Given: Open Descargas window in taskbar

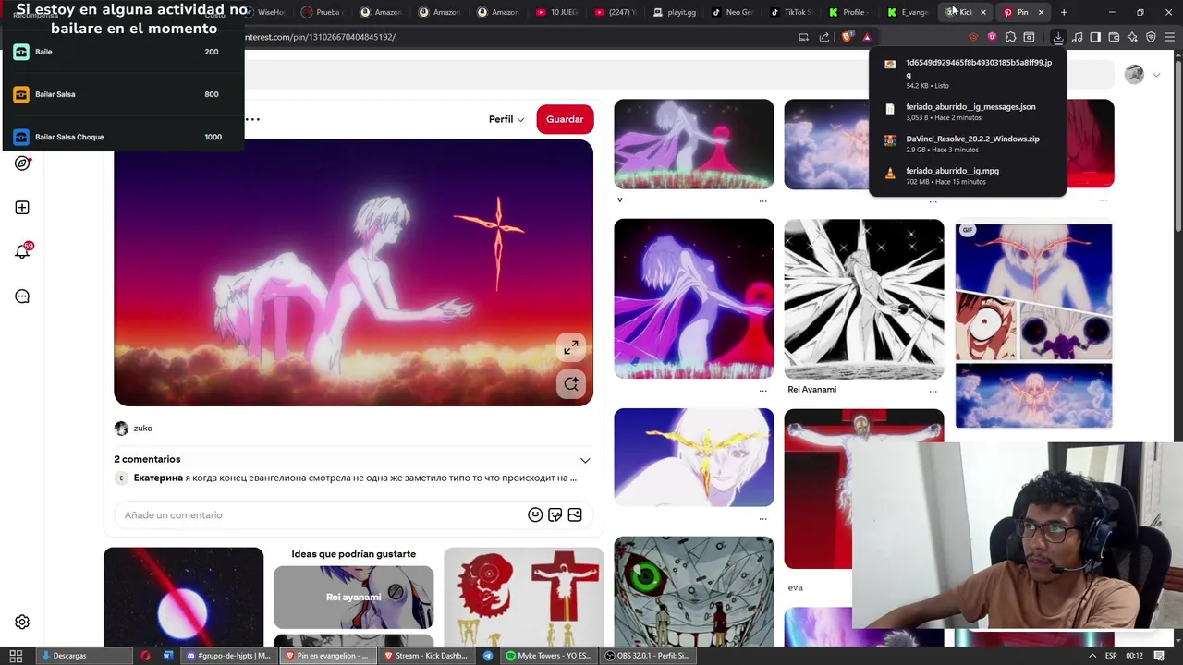Looking at the screenshot, I should pos(85,656).
